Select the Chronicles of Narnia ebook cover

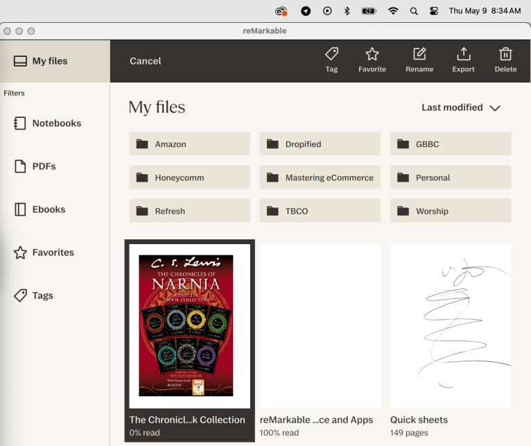[190, 326]
